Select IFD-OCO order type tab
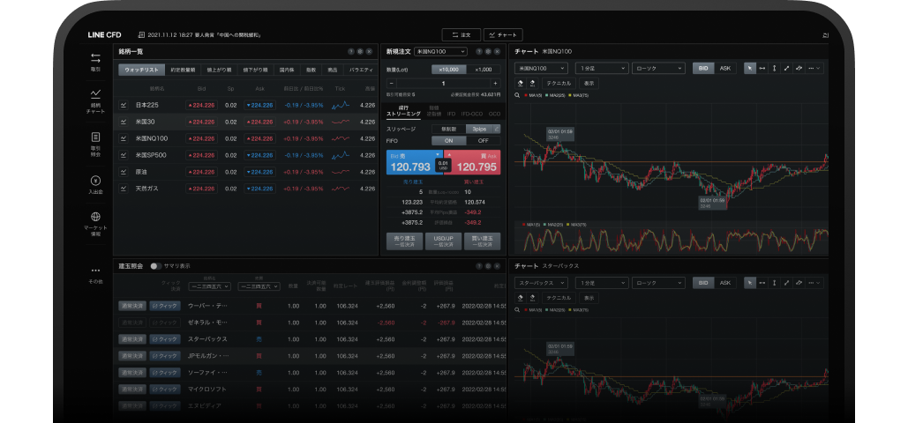 (472, 114)
